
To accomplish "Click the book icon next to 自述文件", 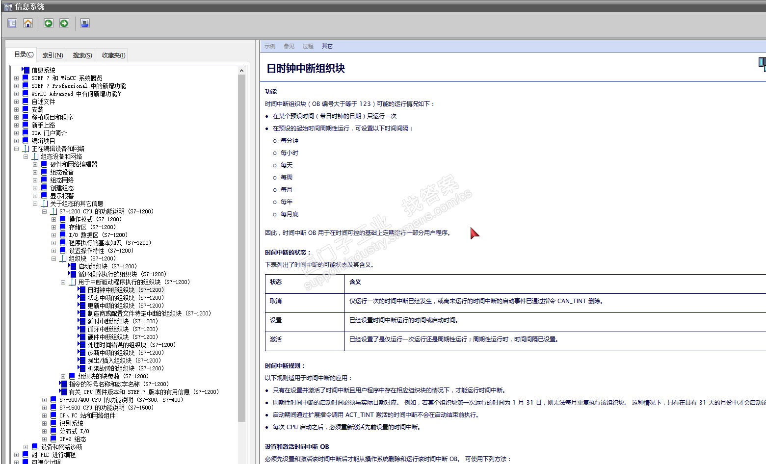I will 26,102.
